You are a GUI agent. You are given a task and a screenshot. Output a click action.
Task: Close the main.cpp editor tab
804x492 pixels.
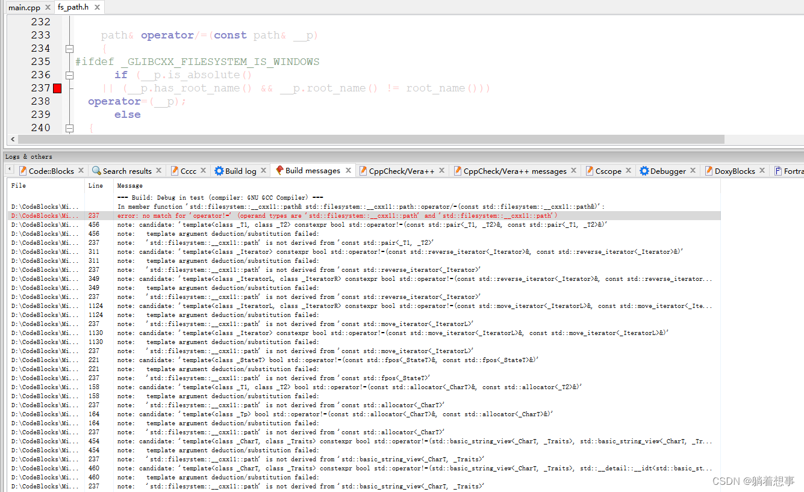[48, 7]
